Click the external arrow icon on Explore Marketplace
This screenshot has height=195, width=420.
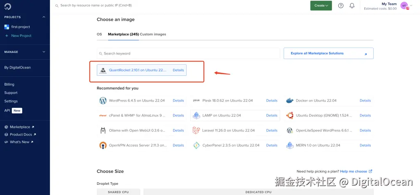pyautogui.click(x=365, y=54)
